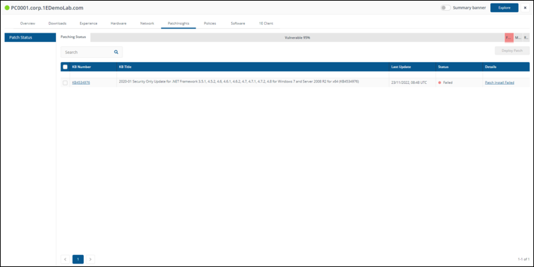Viewport: 534px width, 267px height.
Task: Go to the previous page arrow
Action: pos(65,258)
